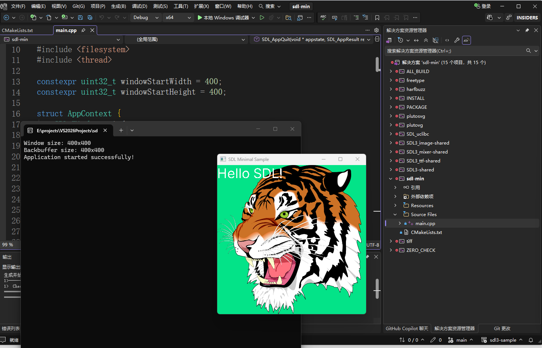Start without debugging using outlined play icon

(262, 18)
